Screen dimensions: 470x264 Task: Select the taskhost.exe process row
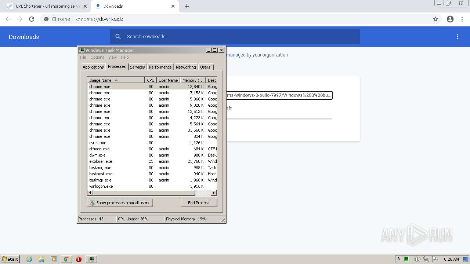click(152, 174)
